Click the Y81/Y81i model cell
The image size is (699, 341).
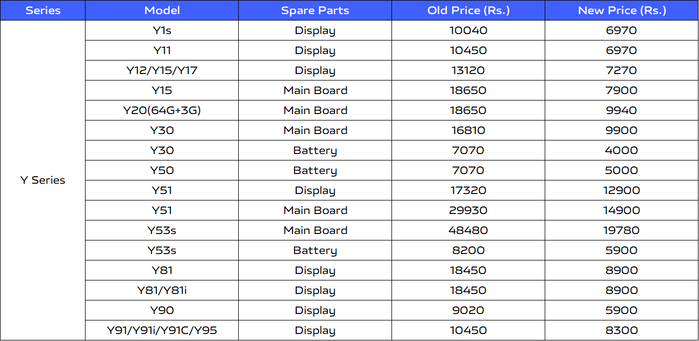coord(162,290)
